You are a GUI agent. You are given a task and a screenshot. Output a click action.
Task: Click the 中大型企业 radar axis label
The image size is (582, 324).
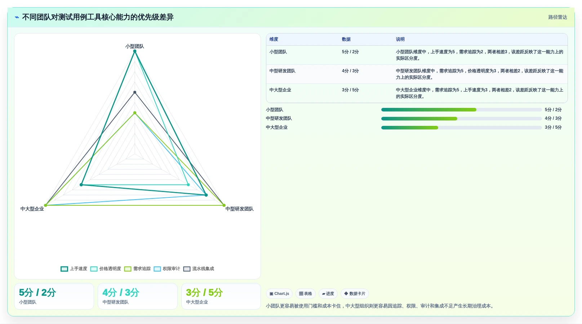tap(32, 209)
